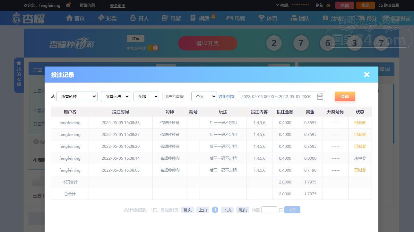Open 我的收藏 star sidebar tab

pyautogui.click(x=19, y=75)
